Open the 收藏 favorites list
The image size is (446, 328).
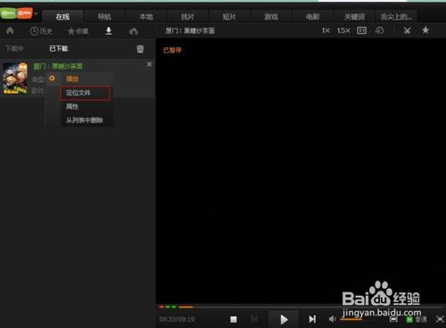tap(78, 31)
